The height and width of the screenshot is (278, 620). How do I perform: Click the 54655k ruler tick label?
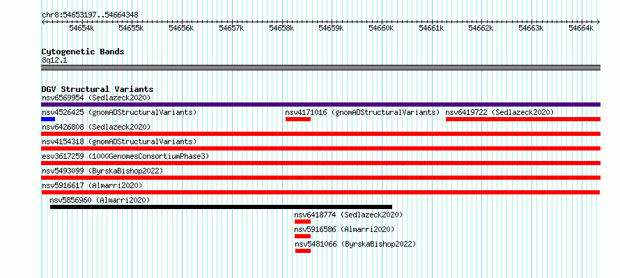click(x=131, y=28)
